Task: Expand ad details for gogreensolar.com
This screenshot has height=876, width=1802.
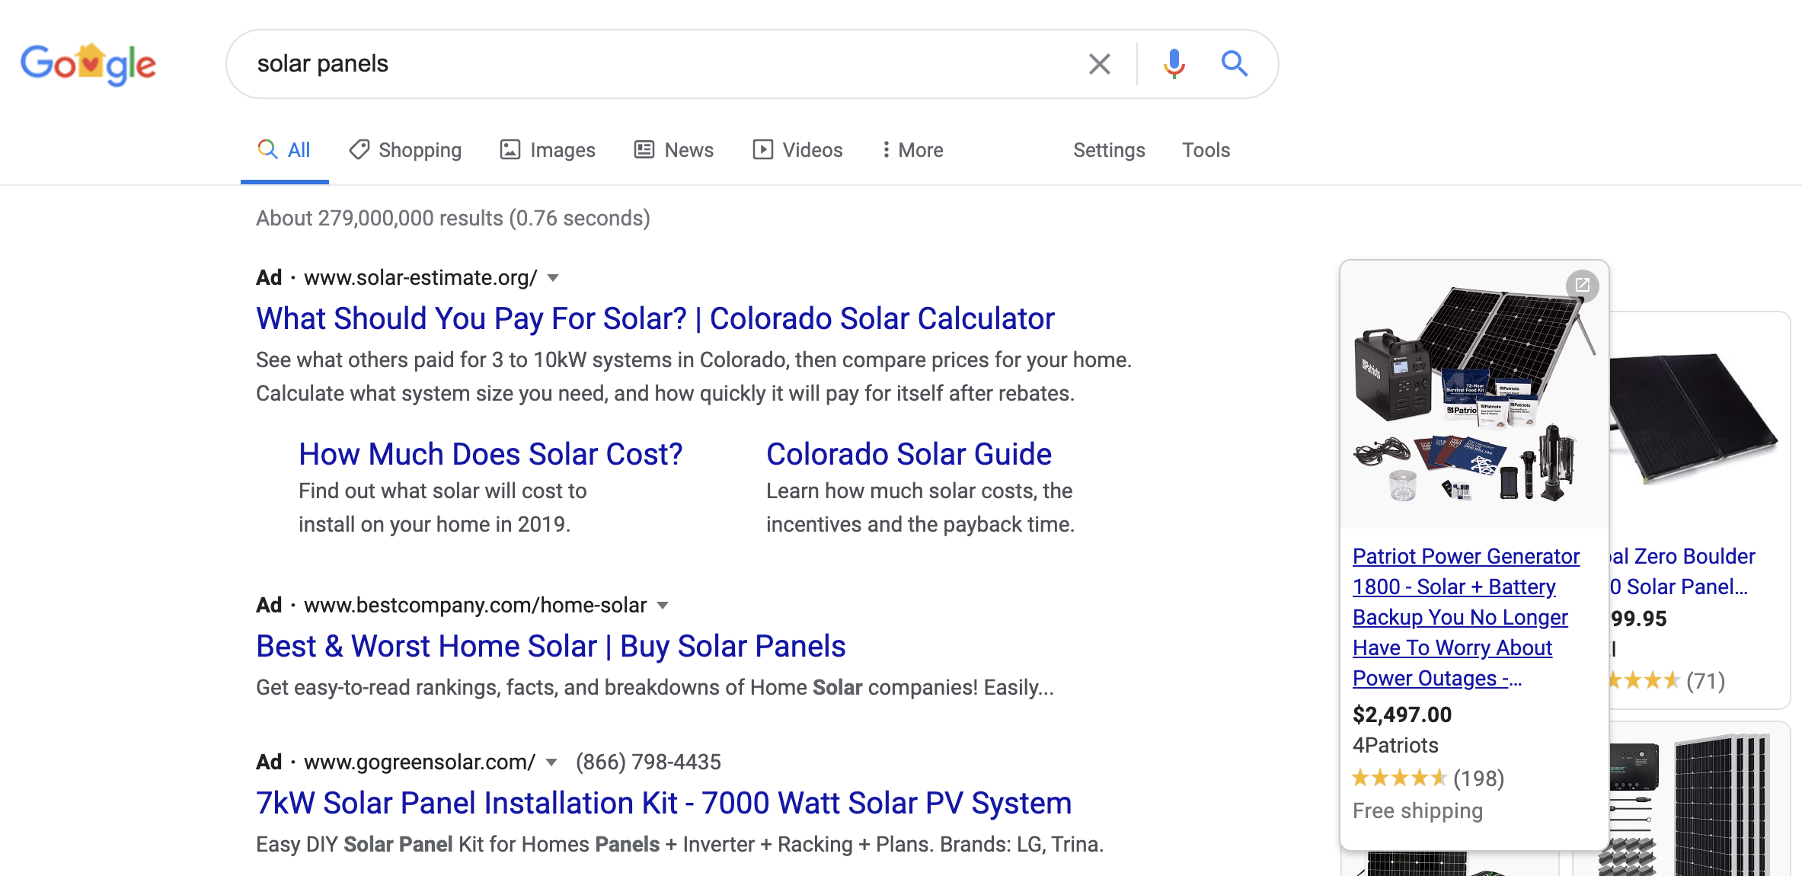Action: coord(551,762)
